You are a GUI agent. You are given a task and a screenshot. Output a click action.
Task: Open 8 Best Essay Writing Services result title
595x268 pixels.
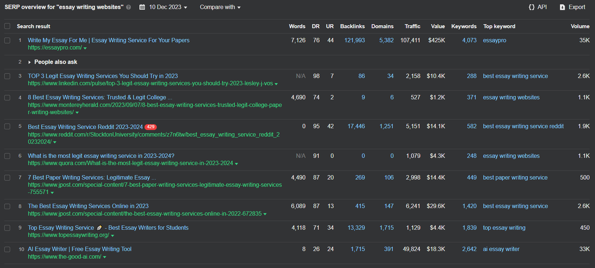pyautogui.click(x=100, y=98)
